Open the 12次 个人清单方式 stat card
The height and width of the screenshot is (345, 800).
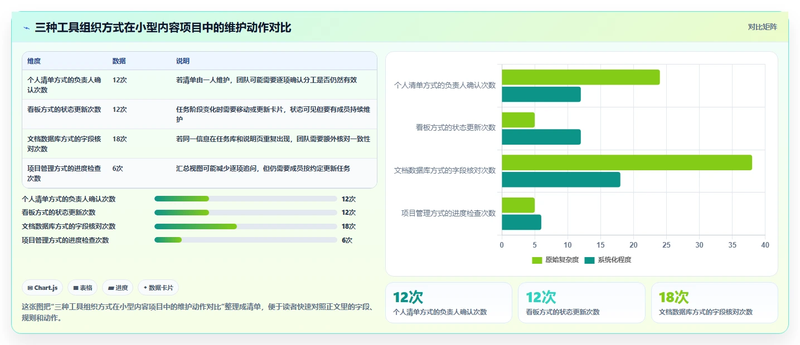pos(449,303)
